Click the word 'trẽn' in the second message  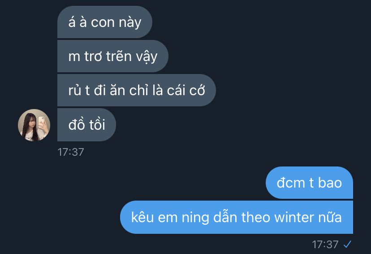click(119, 56)
